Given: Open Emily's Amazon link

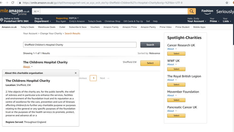Looking at the screenshot, I should click(x=77, y=21).
